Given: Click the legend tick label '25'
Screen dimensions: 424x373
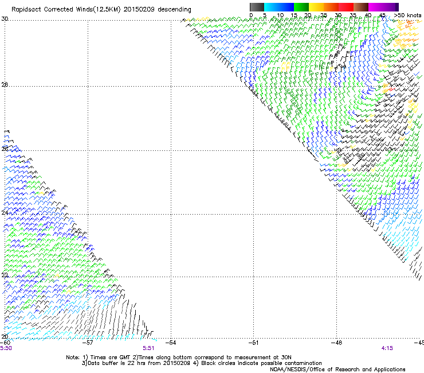Looking at the screenshot, I should pyautogui.click(x=323, y=15).
